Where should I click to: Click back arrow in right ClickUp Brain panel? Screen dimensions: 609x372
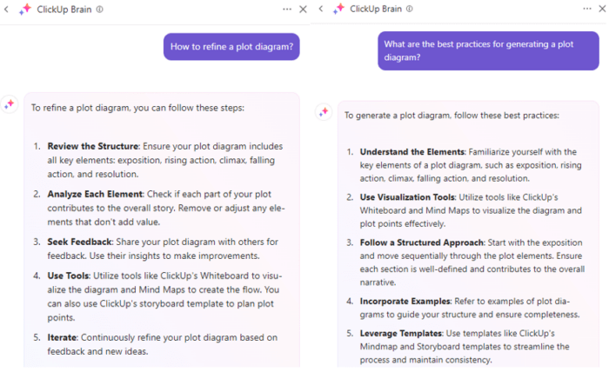coord(320,10)
